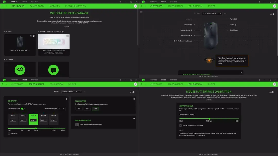Adjust the DPI sensitivity slider handle
The height and width of the screenshot is (156, 278).
pyautogui.click(x=36, y=128)
